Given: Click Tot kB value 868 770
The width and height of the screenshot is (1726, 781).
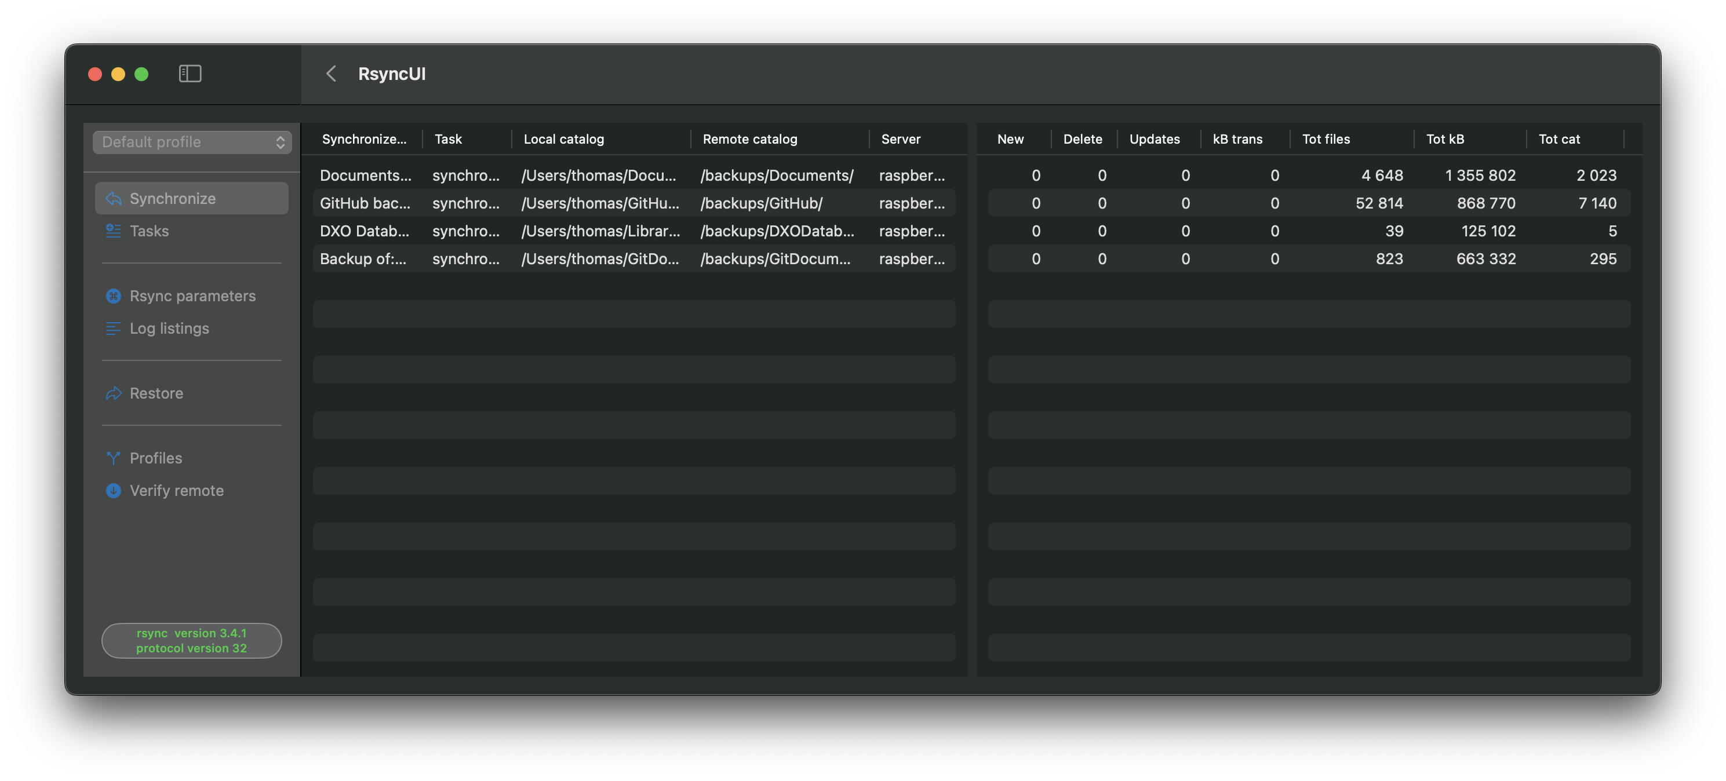Looking at the screenshot, I should pos(1486,203).
